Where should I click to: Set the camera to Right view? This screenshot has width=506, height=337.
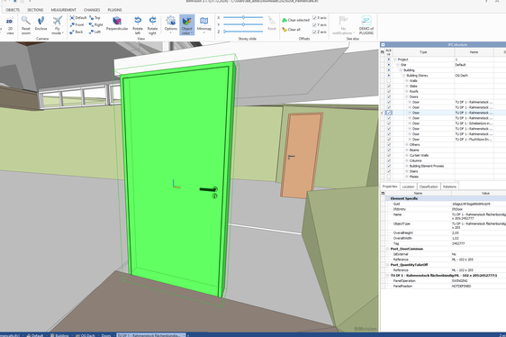[95, 25]
